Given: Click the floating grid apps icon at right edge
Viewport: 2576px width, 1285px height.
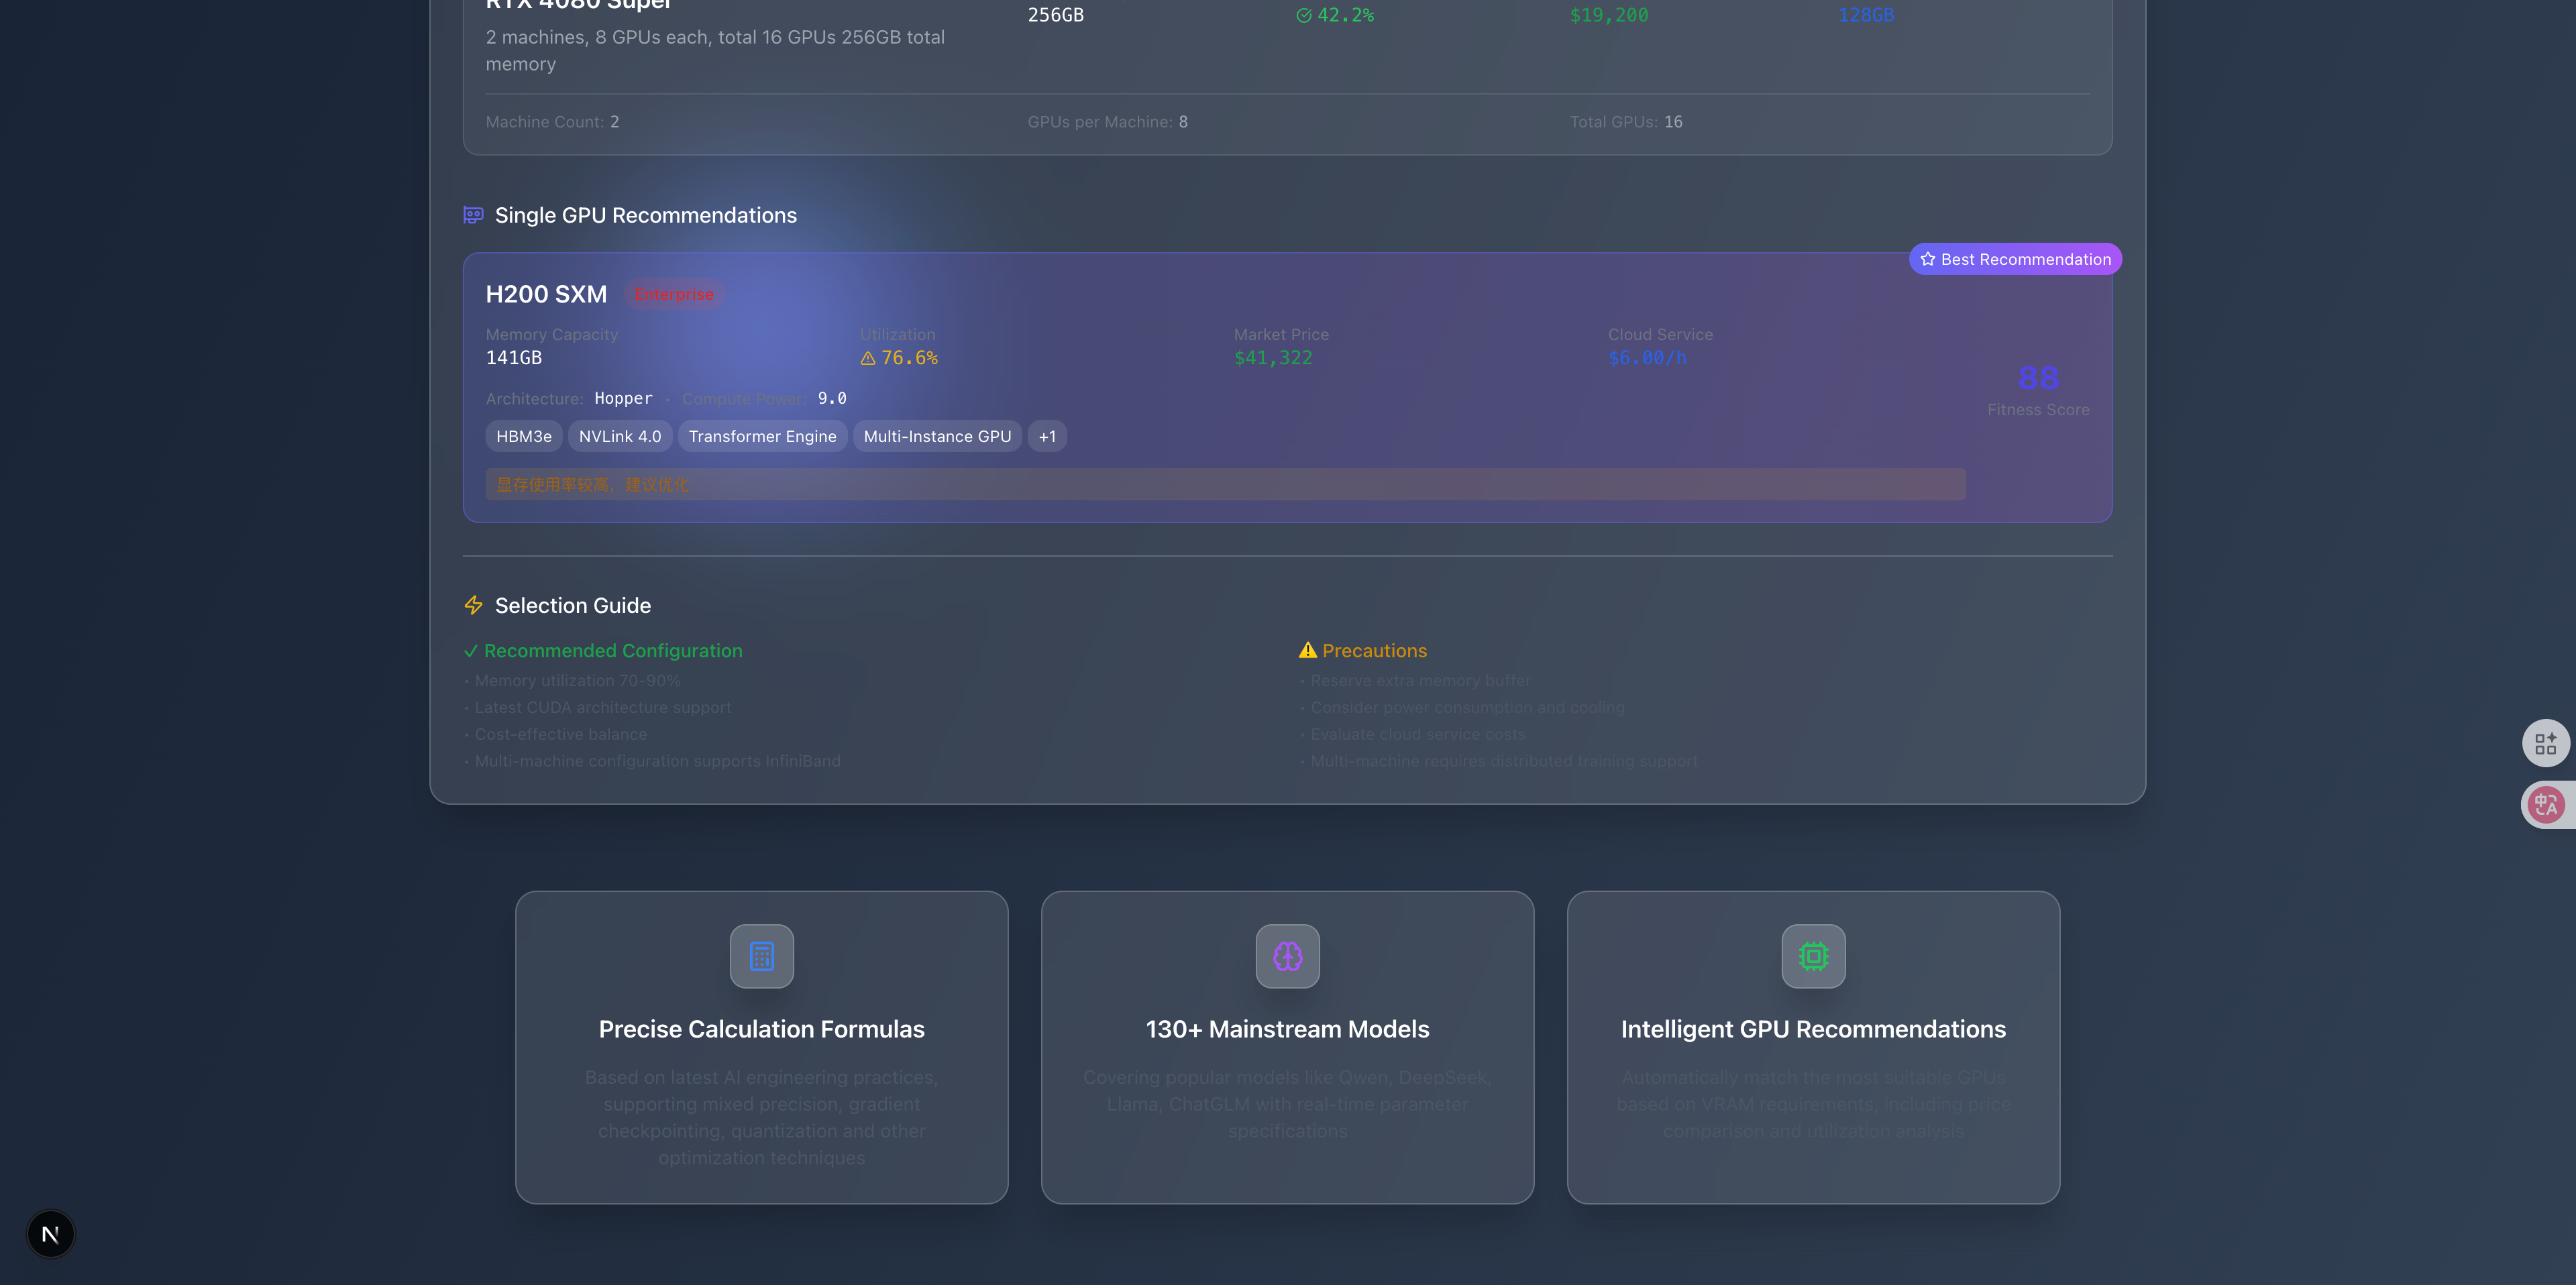Looking at the screenshot, I should (x=2545, y=743).
